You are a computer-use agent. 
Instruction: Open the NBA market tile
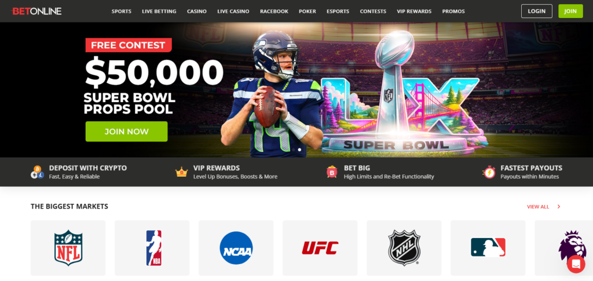point(152,248)
